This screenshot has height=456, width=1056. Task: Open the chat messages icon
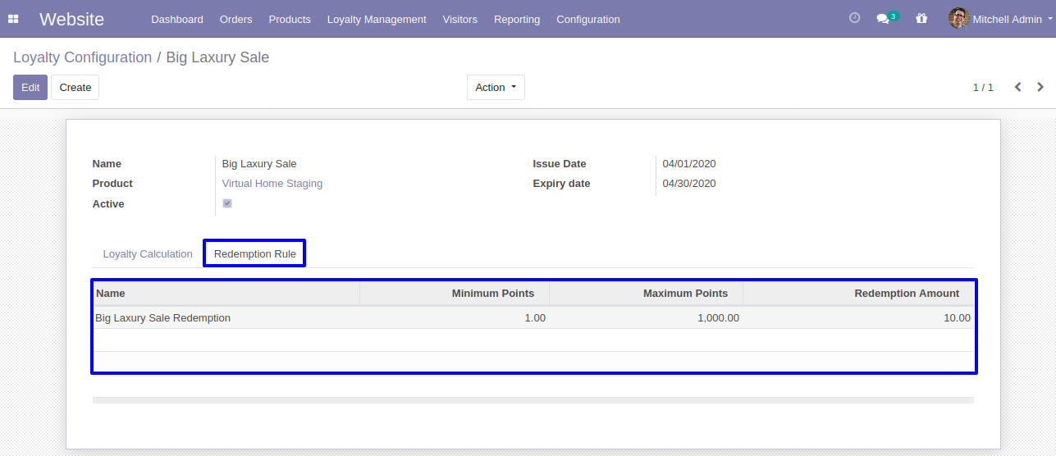(x=883, y=19)
